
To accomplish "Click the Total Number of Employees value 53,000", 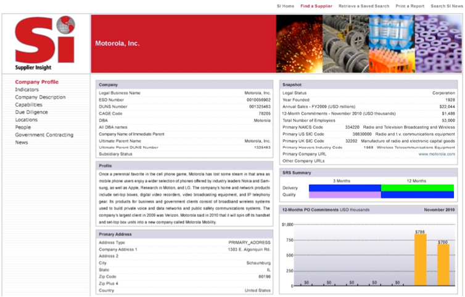I will point(448,121).
